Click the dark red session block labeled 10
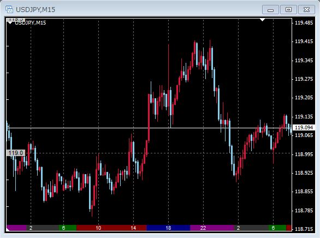This screenshot has height=238, width=320. [x=98, y=228]
